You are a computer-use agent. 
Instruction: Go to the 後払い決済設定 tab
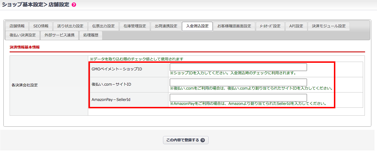pyautogui.click(x=23, y=35)
